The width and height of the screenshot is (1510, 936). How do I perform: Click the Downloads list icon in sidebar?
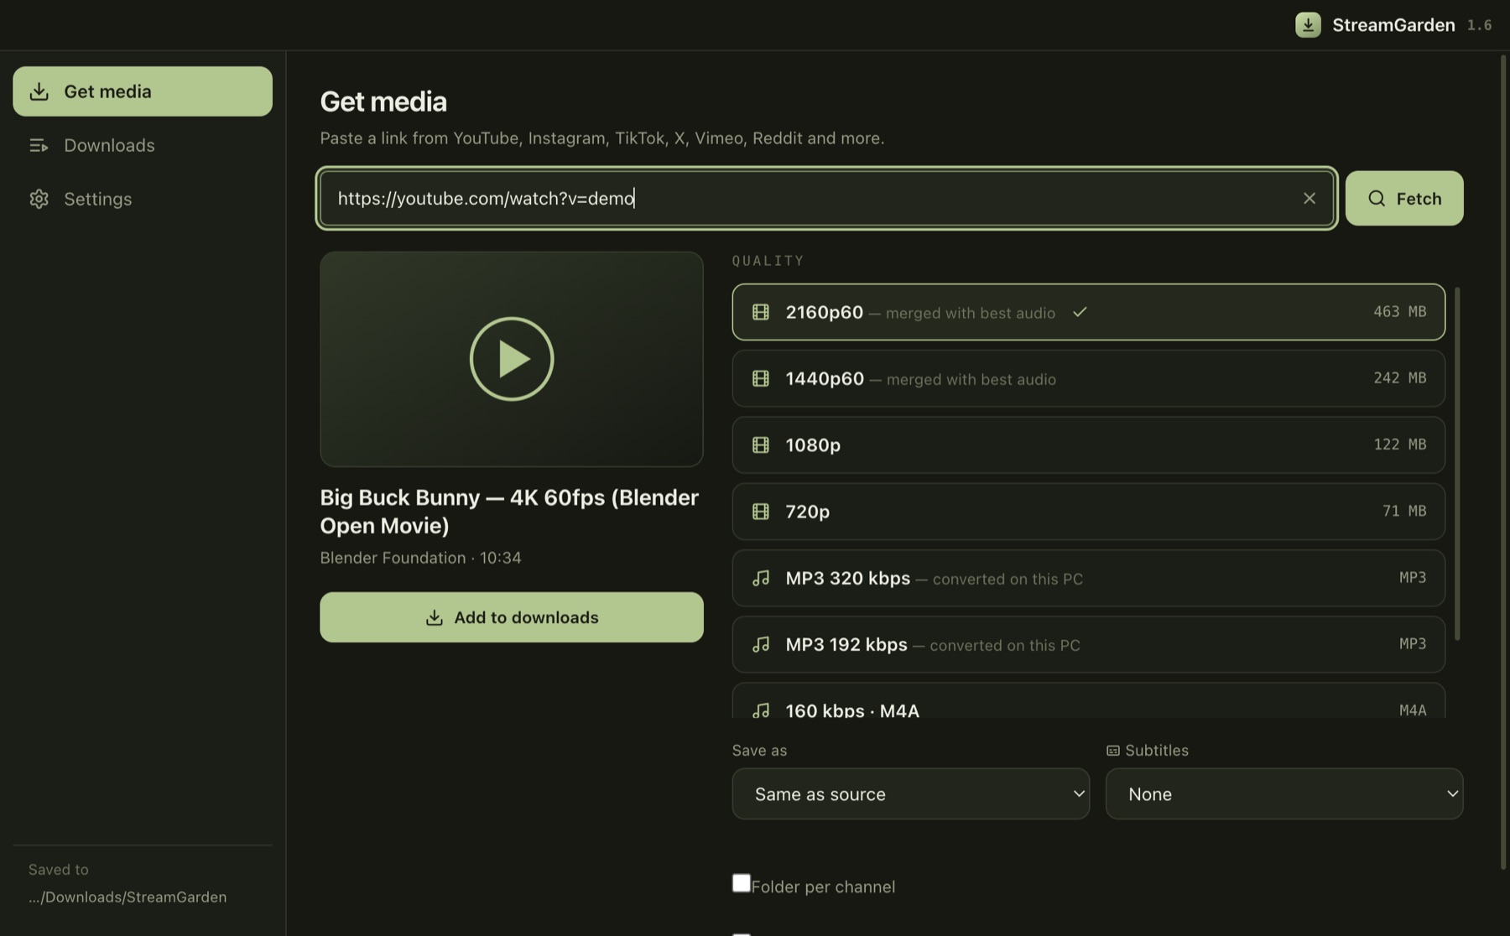39,145
